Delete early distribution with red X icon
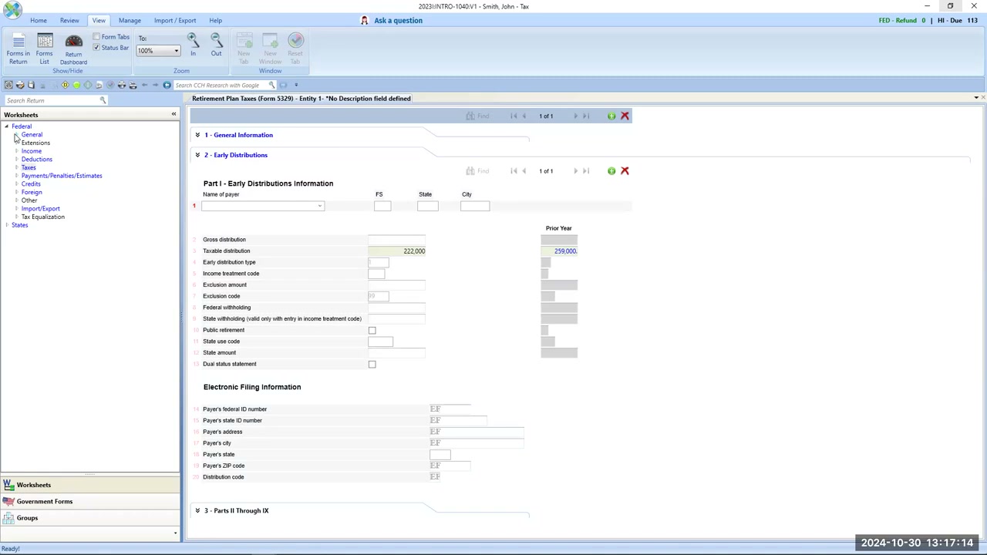987x555 pixels. point(625,171)
